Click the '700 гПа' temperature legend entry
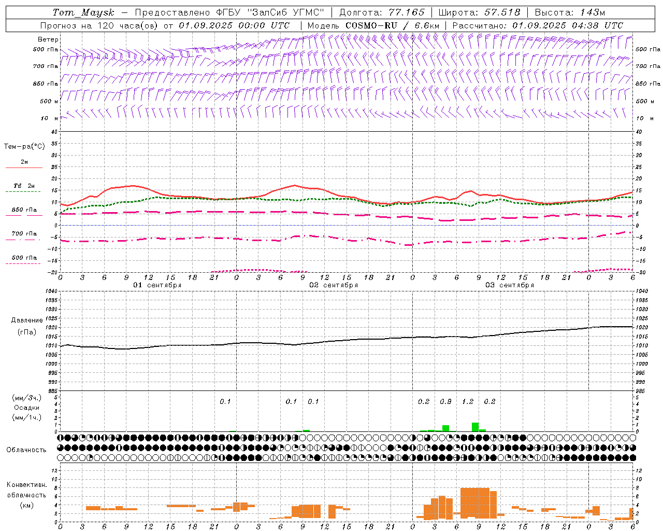 click(24, 234)
